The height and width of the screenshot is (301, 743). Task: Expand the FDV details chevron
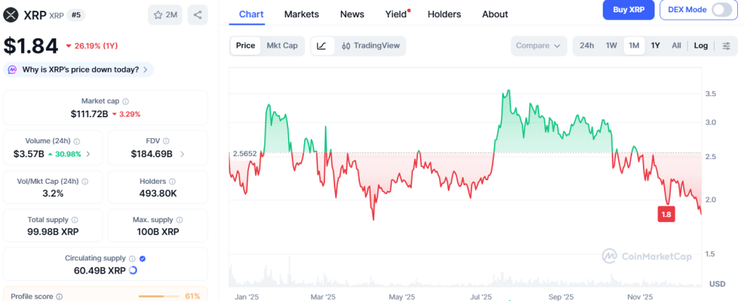182,154
